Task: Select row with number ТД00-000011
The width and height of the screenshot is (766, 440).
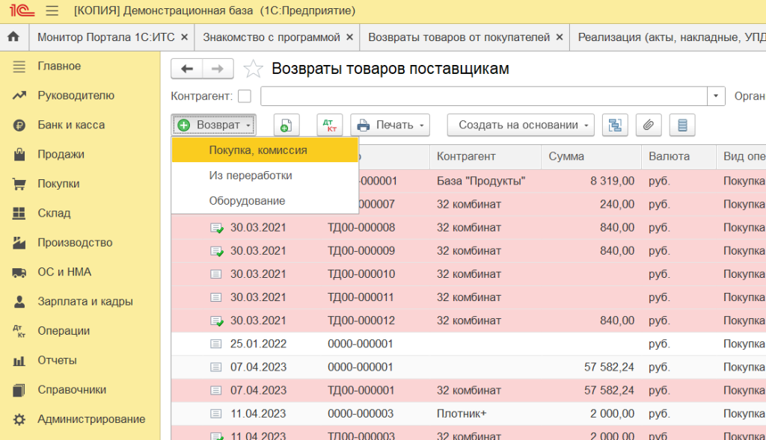Action: [468, 297]
